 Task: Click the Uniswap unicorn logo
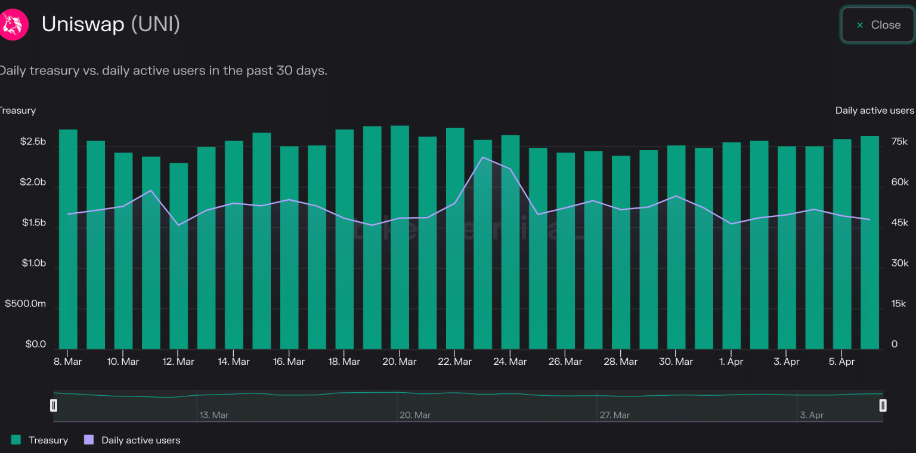pos(13,24)
